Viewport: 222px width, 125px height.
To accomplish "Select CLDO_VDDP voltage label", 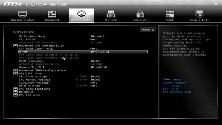I will [34, 83].
